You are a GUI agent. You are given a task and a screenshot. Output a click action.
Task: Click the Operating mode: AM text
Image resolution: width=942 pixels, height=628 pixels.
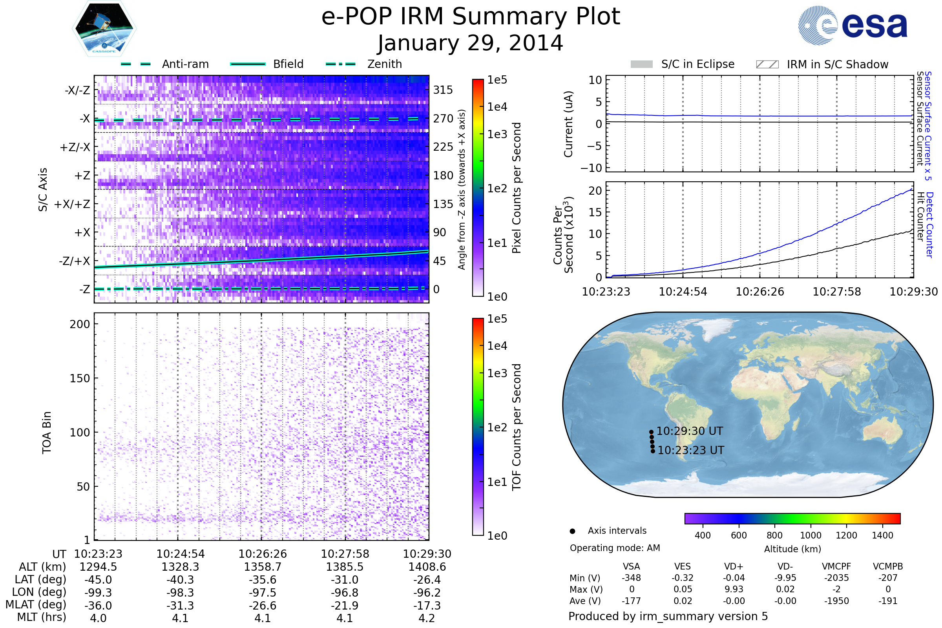pyautogui.click(x=615, y=548)
